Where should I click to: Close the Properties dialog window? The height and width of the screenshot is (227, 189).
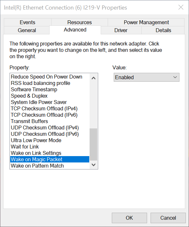(x=181, y=7)
